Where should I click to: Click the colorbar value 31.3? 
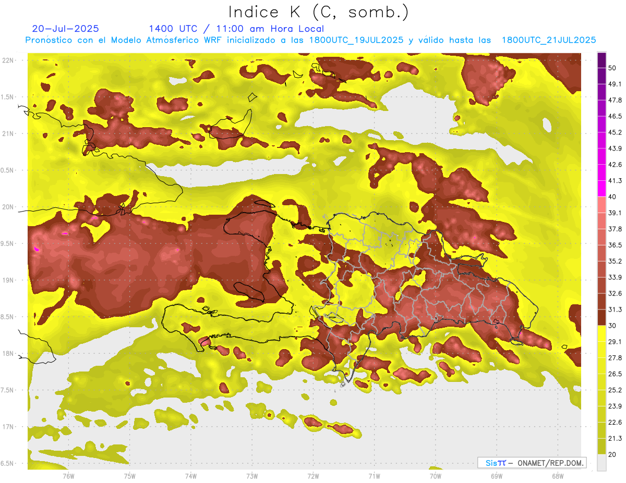click(x=615, y=309)
